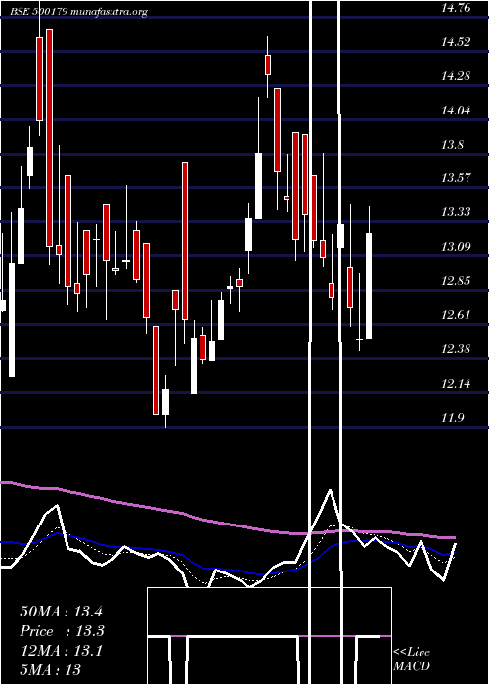Click the 13.33 price axis label
Viewport: 489px width, 685px height.
(x=456, y=212)
